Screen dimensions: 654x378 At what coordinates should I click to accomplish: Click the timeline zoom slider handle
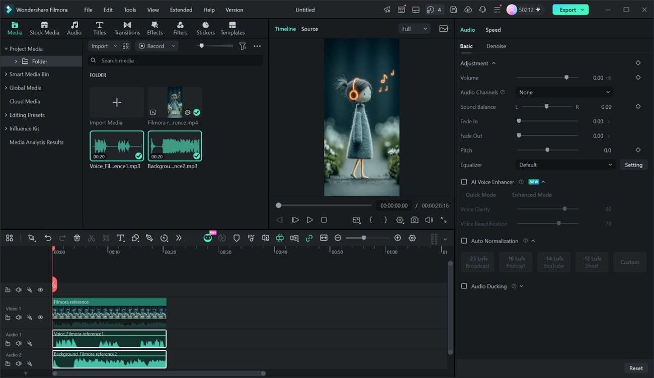pos(364,238)
